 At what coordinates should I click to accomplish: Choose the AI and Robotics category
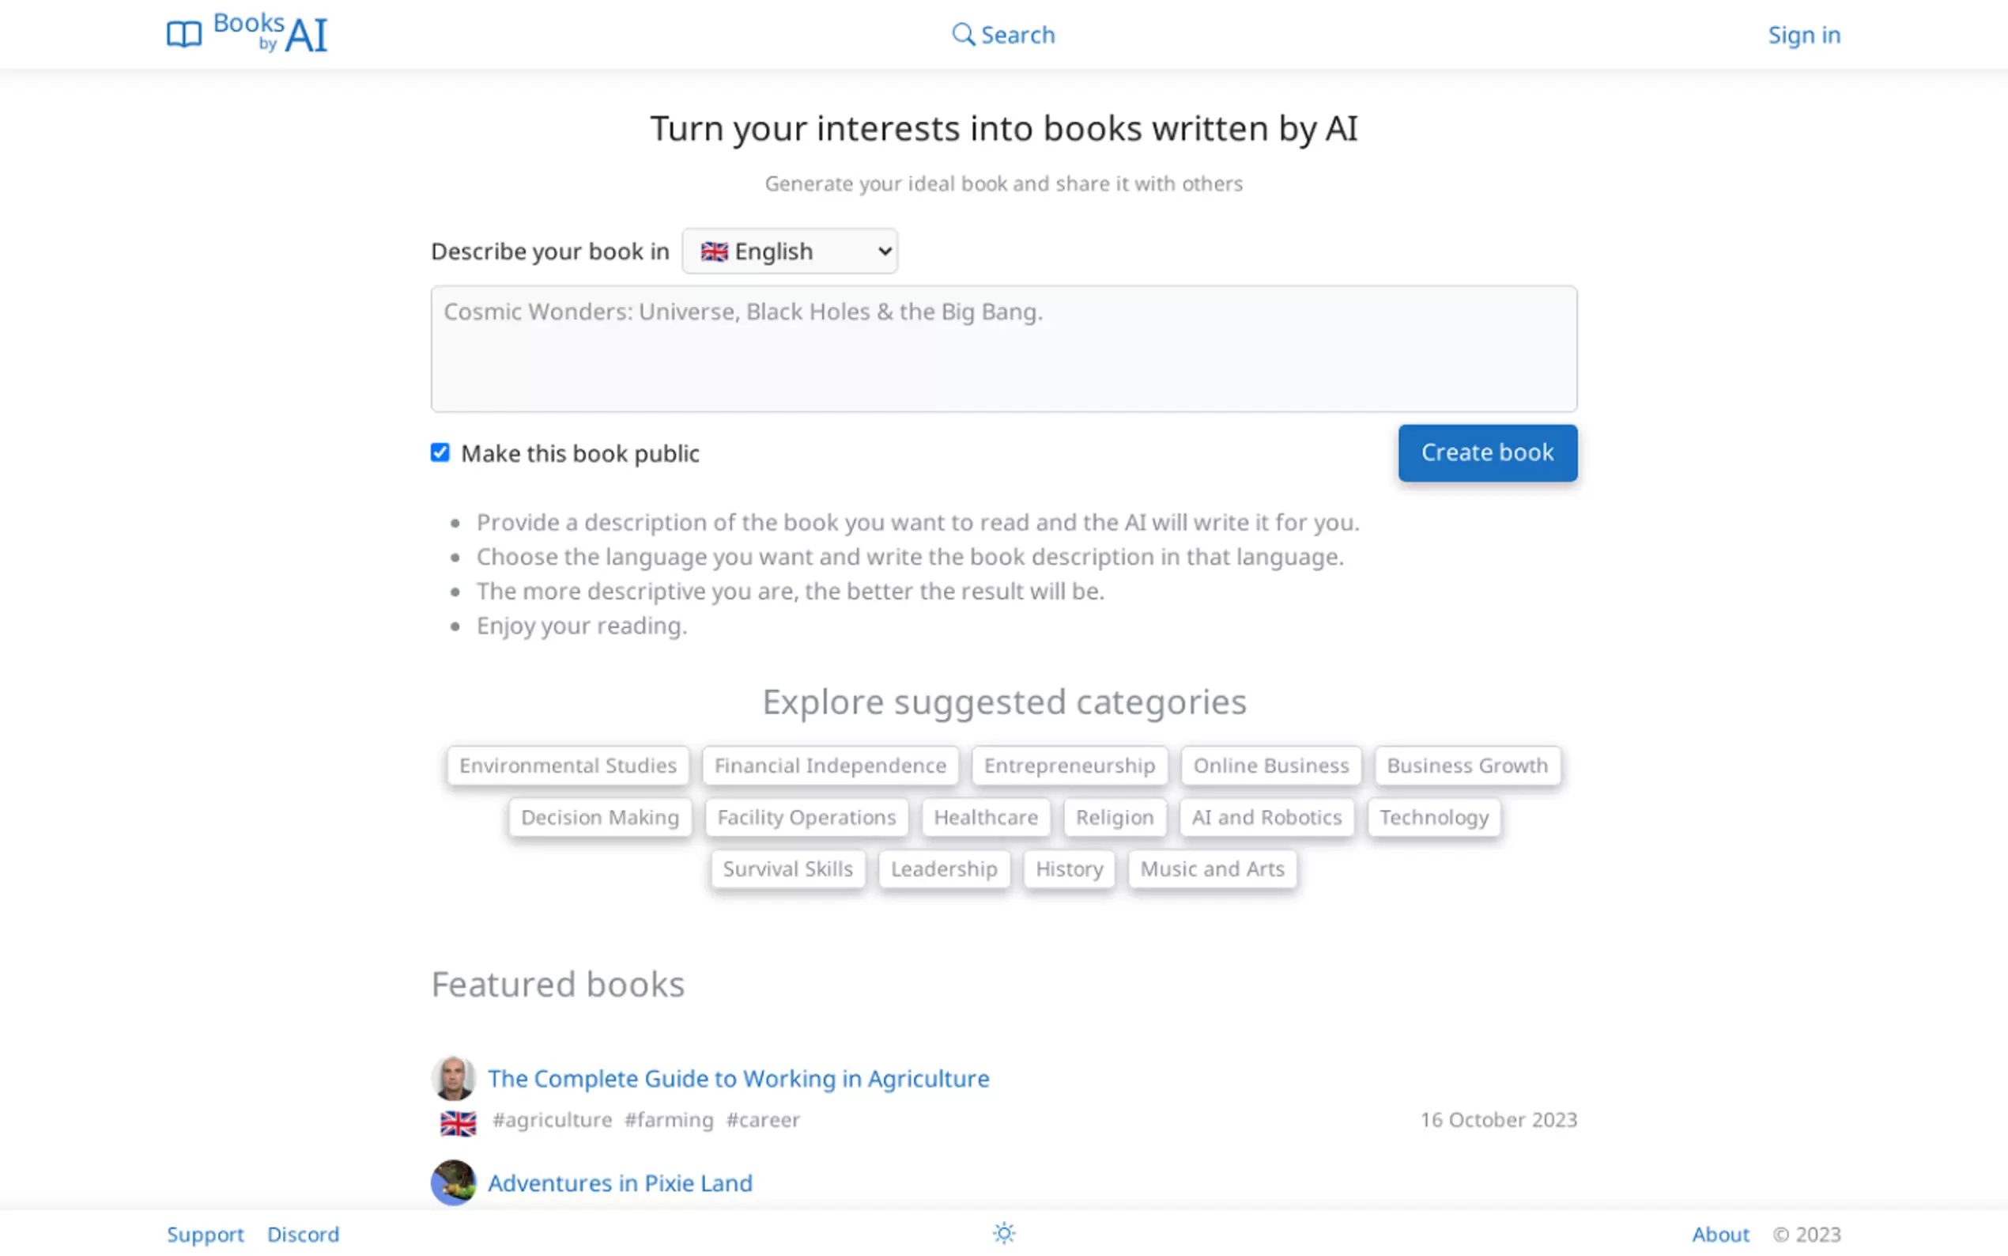[1266, 817]
